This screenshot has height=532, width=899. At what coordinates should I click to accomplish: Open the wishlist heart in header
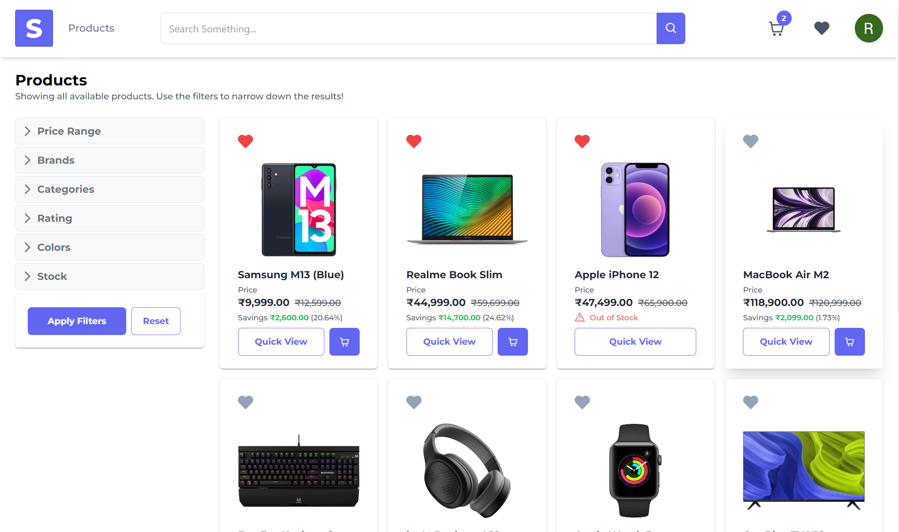point(822,28)
